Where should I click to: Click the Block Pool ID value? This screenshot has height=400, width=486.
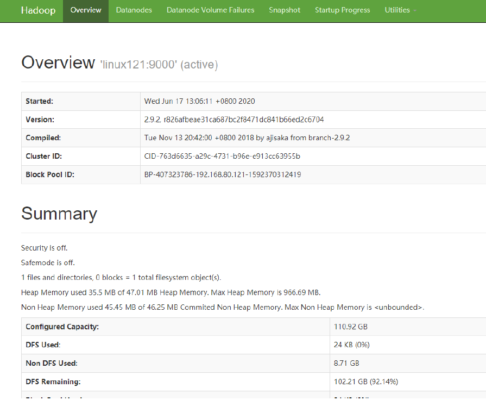click(223, 175)
